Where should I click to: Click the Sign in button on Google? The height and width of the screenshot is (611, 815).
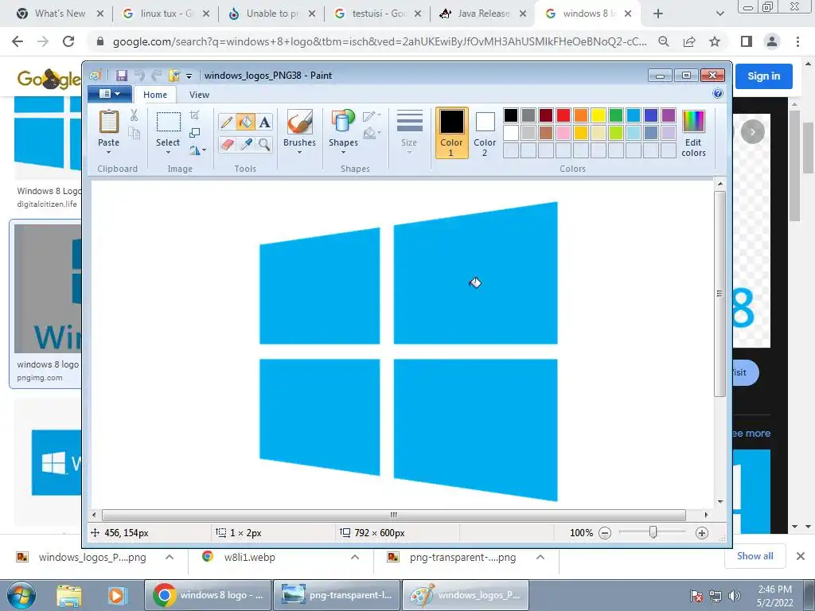pyautogui.click(x=763, y=76)
